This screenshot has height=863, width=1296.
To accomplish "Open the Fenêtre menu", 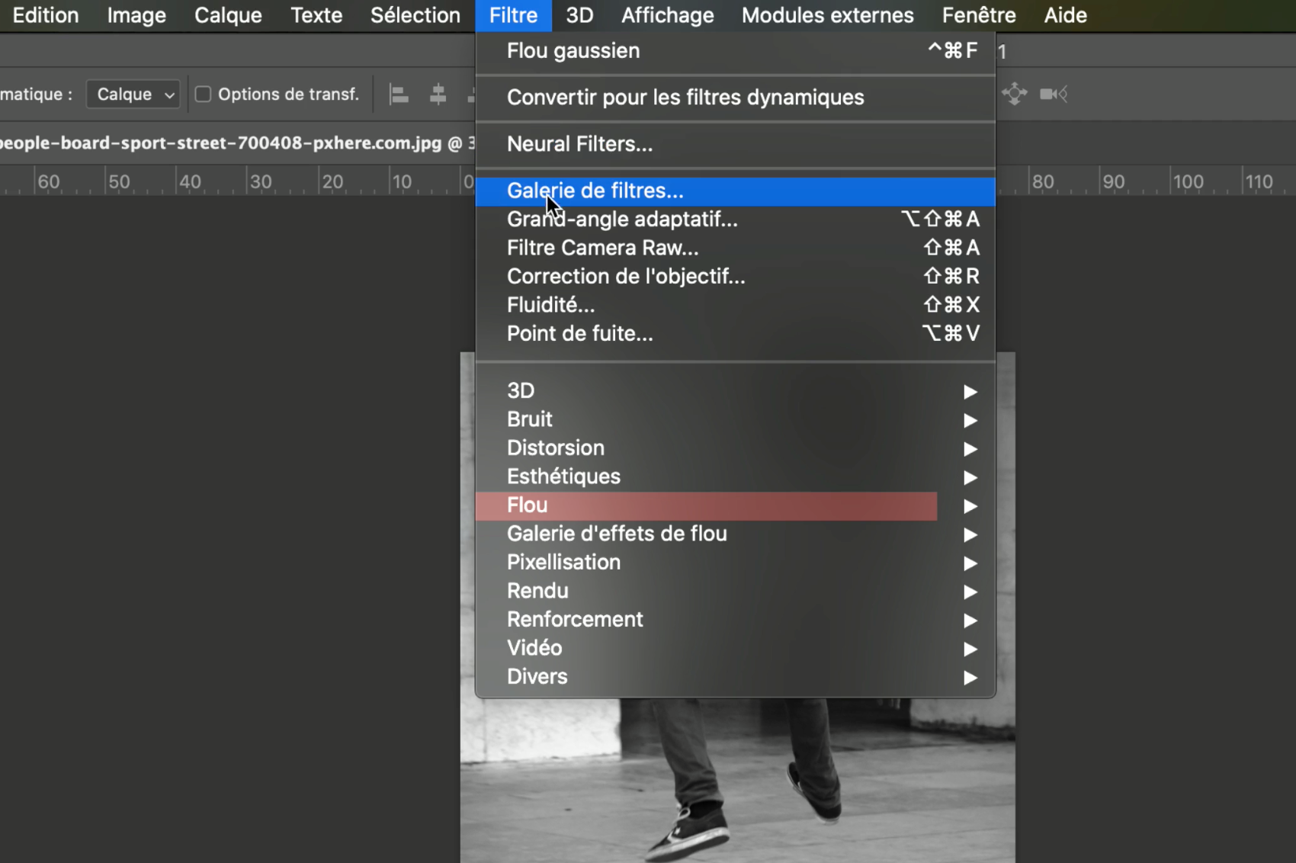I will click(979, 15).
